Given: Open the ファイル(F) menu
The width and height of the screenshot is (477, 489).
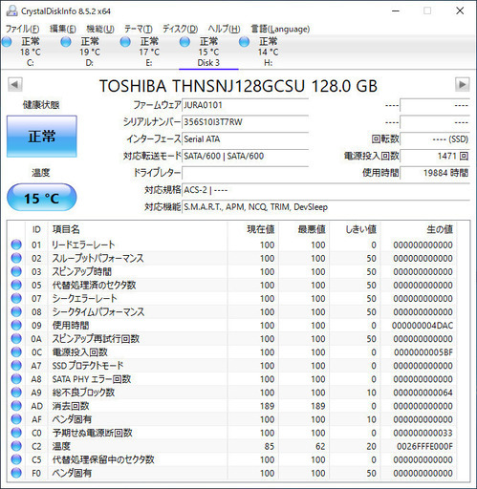Looking at the screenshot, I should tap(22, 29).
